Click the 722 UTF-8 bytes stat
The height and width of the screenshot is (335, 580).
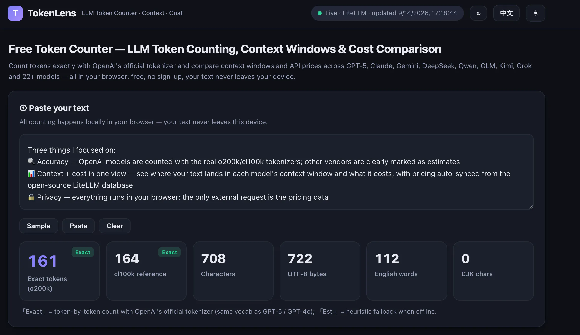[x=320, y=271]
